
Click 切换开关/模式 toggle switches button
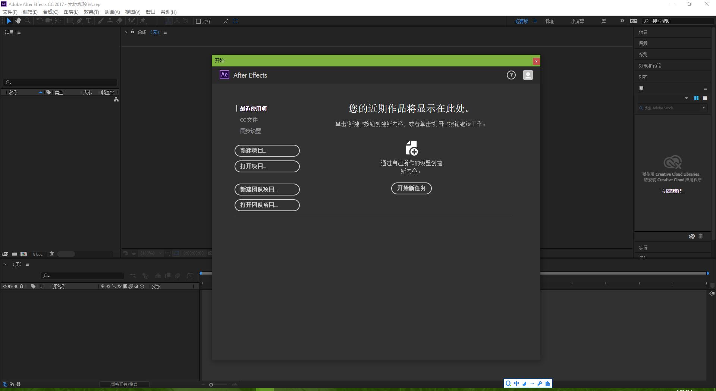(x=124, y=384)
